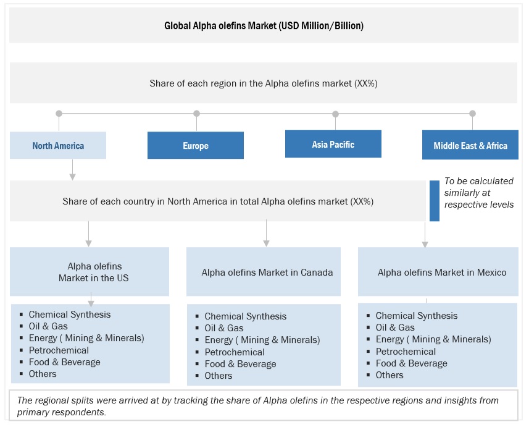This screenshot has height=427, width=529.
Task: Open the Alpha olefins Market in the US box
Action: tap(90, 272)
